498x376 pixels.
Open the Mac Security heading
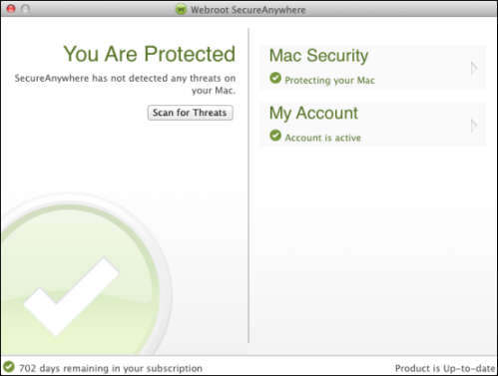[318, 55]
